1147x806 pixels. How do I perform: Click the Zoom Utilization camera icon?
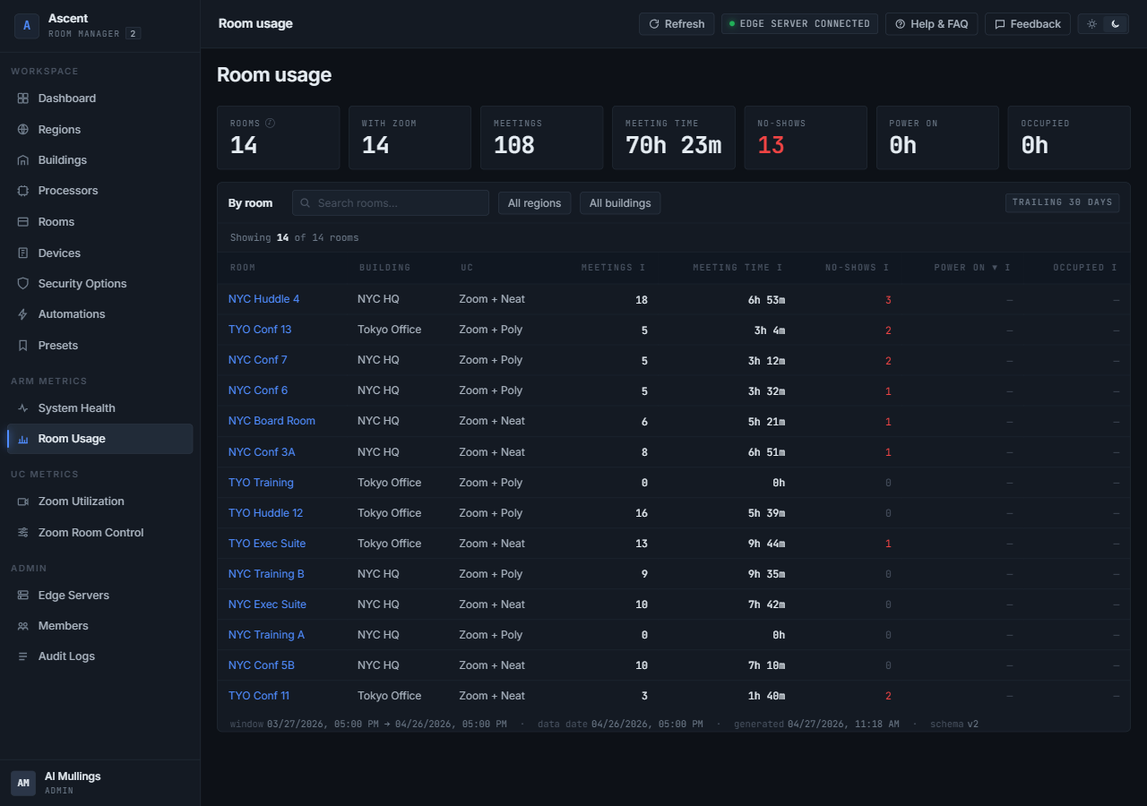coord(23,502)
